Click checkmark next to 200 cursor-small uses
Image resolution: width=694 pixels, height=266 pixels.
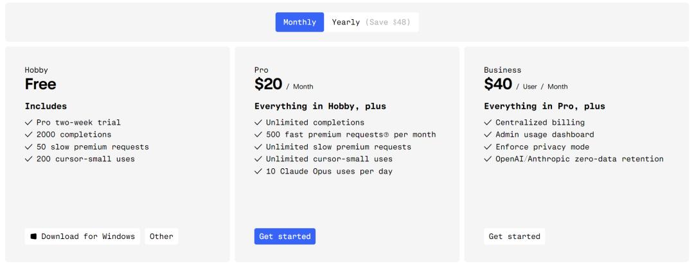click(x=29, y=159)
